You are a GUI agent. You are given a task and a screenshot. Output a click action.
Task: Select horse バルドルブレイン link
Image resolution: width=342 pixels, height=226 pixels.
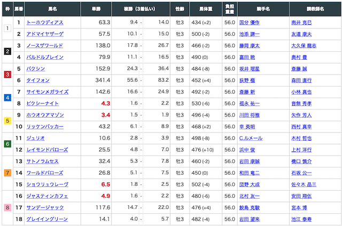[x=45, y=57]
